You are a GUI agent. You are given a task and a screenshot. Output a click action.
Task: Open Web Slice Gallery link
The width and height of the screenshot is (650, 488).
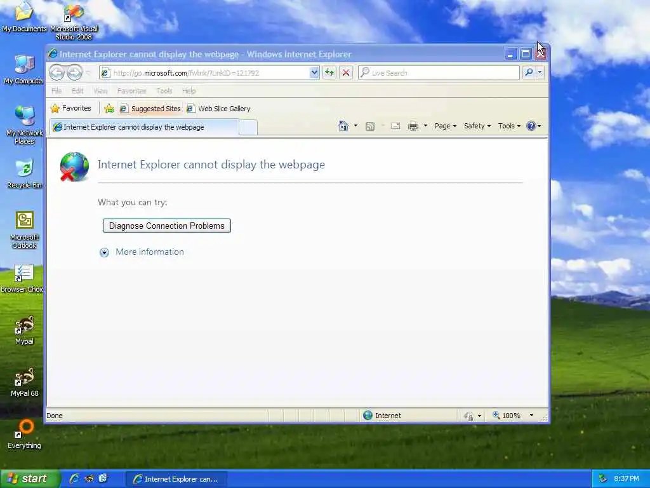tap(218, 108)
